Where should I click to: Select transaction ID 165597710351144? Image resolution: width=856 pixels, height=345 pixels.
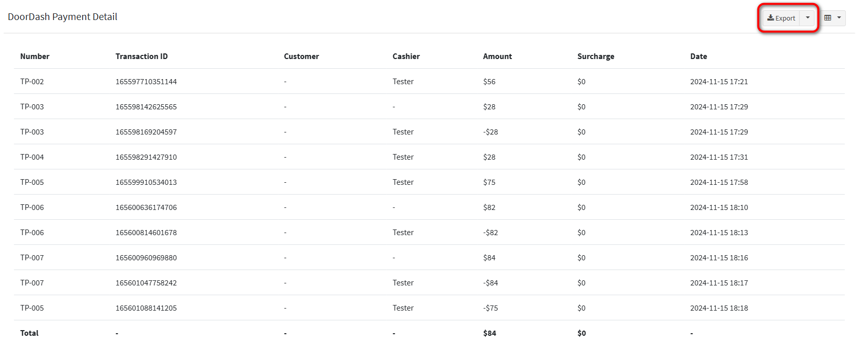tap(146, 82)
